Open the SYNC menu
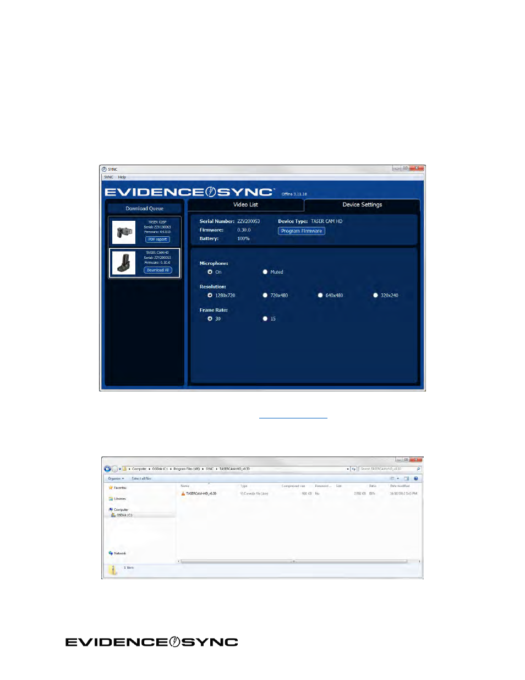The width and height of the screenshot is (525, 680). click(108, 177)
